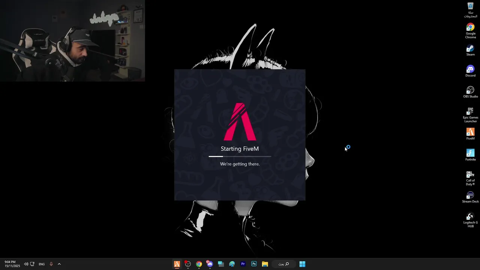Select the Steam desktop shortcut
This screenshot has height=270, width=480.
[x=470, y=51]
